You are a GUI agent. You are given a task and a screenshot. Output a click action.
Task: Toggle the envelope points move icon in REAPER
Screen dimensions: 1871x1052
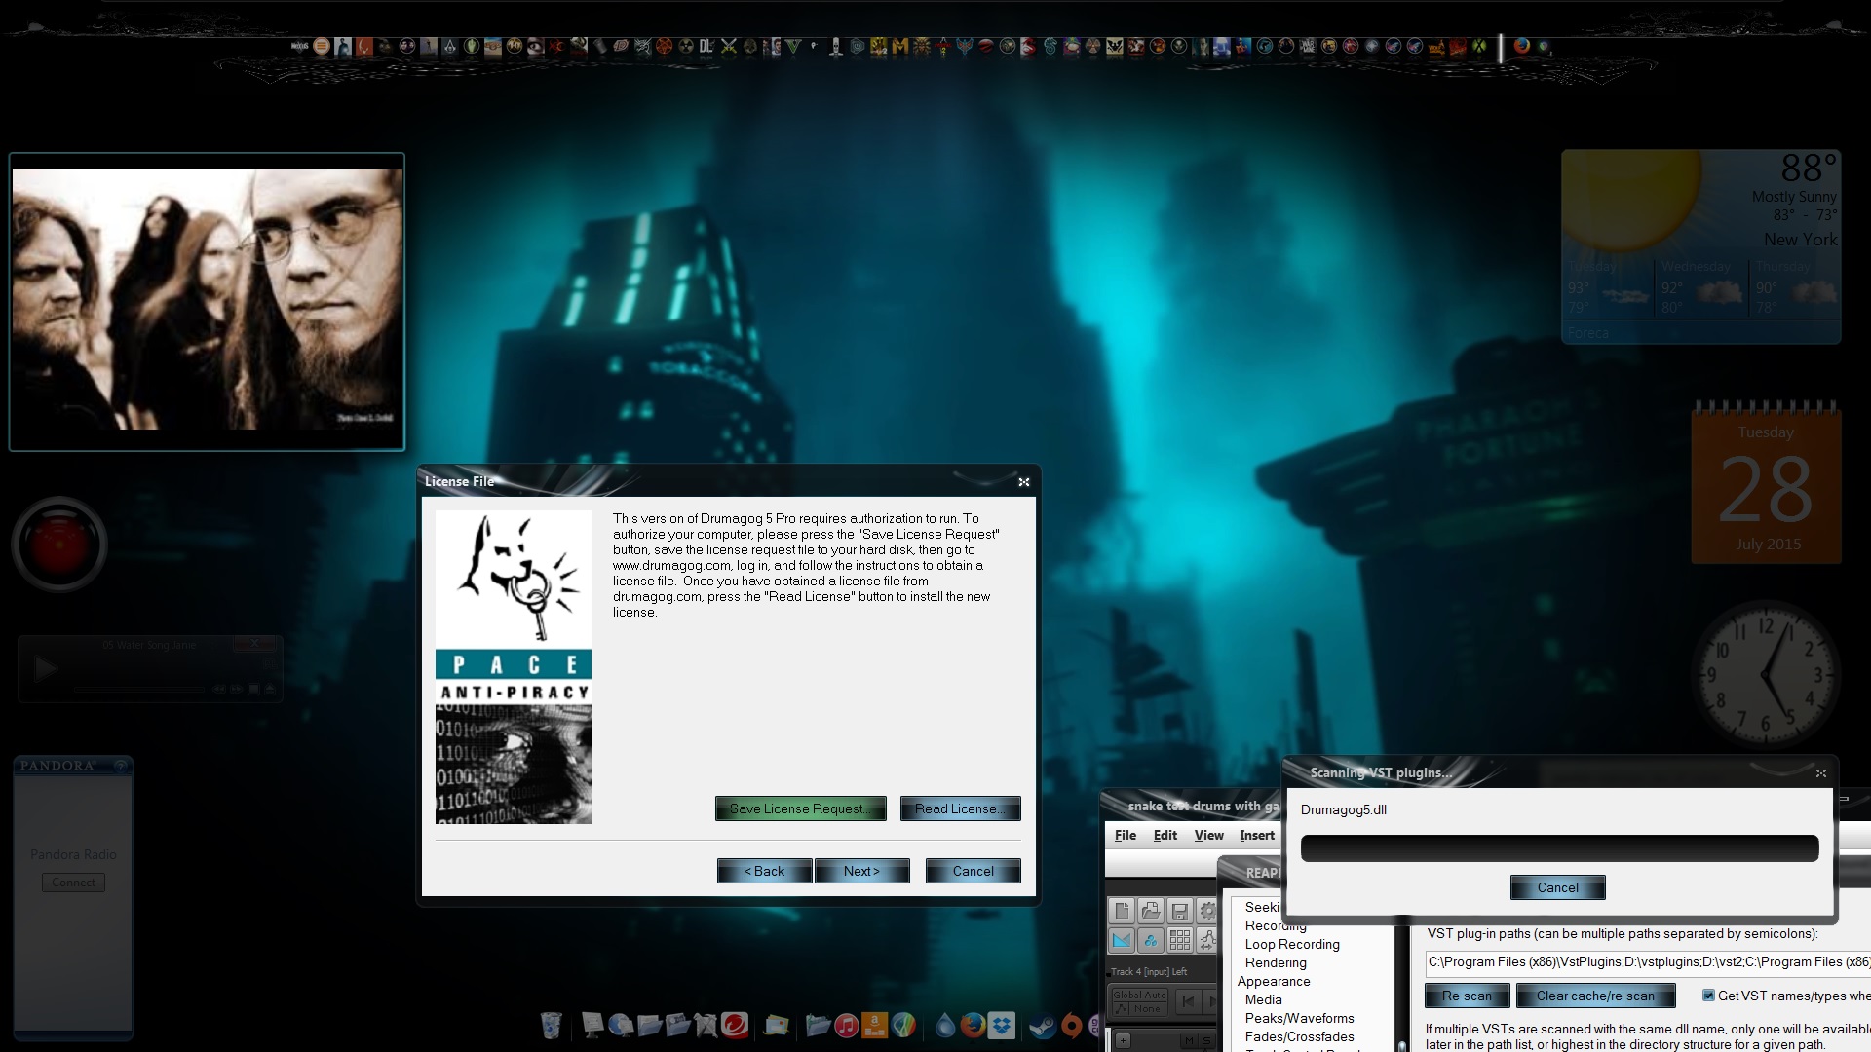coord(1207,940)
